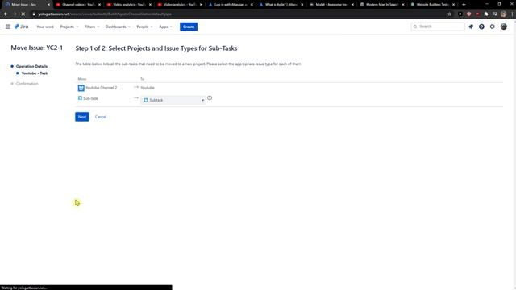This screenshot has width=516, height=290.
Task: Click the Youtube target project text
Action: point(148,88)
